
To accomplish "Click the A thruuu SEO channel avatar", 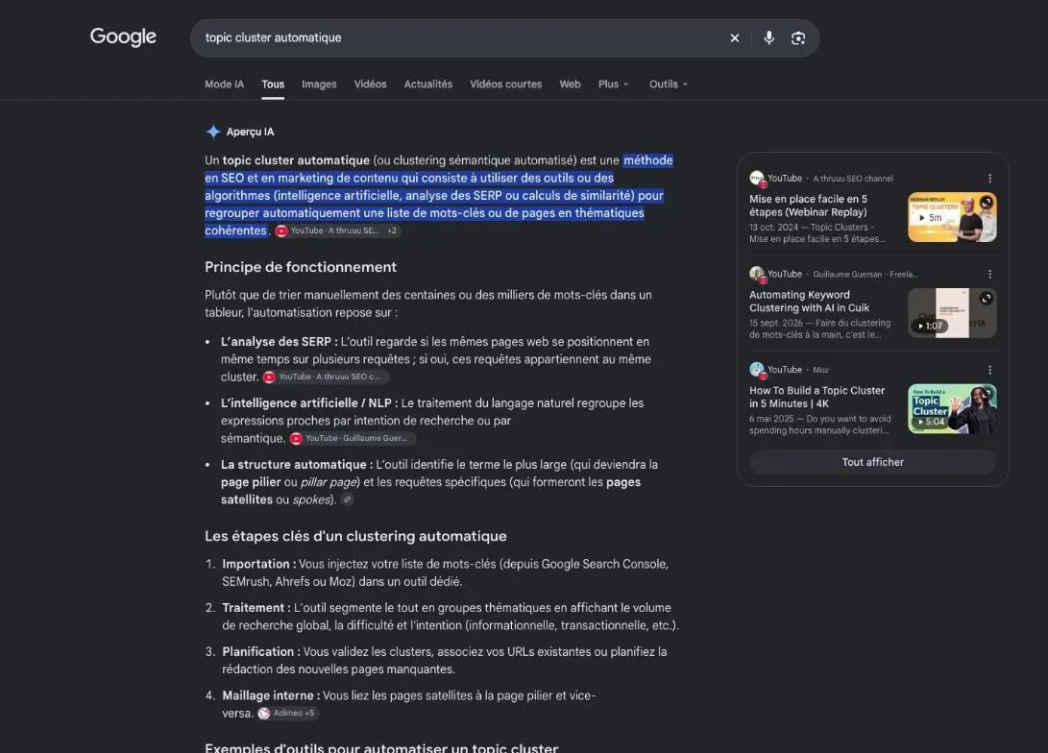I will coord(757,179).
